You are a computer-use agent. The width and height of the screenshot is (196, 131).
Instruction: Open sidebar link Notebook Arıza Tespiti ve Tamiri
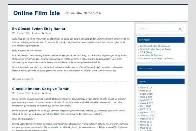pos(156,58)
